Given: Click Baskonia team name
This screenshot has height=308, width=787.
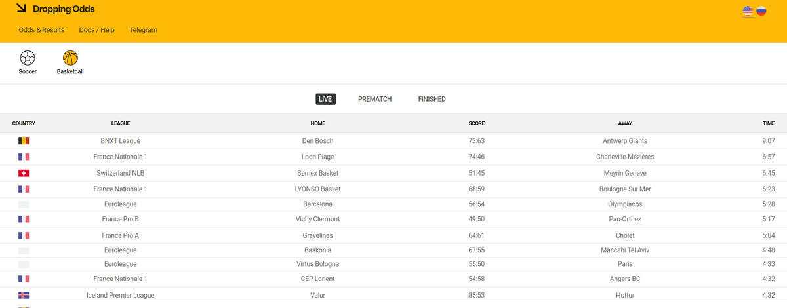Looking at the screenshot, I should (318, 250).
